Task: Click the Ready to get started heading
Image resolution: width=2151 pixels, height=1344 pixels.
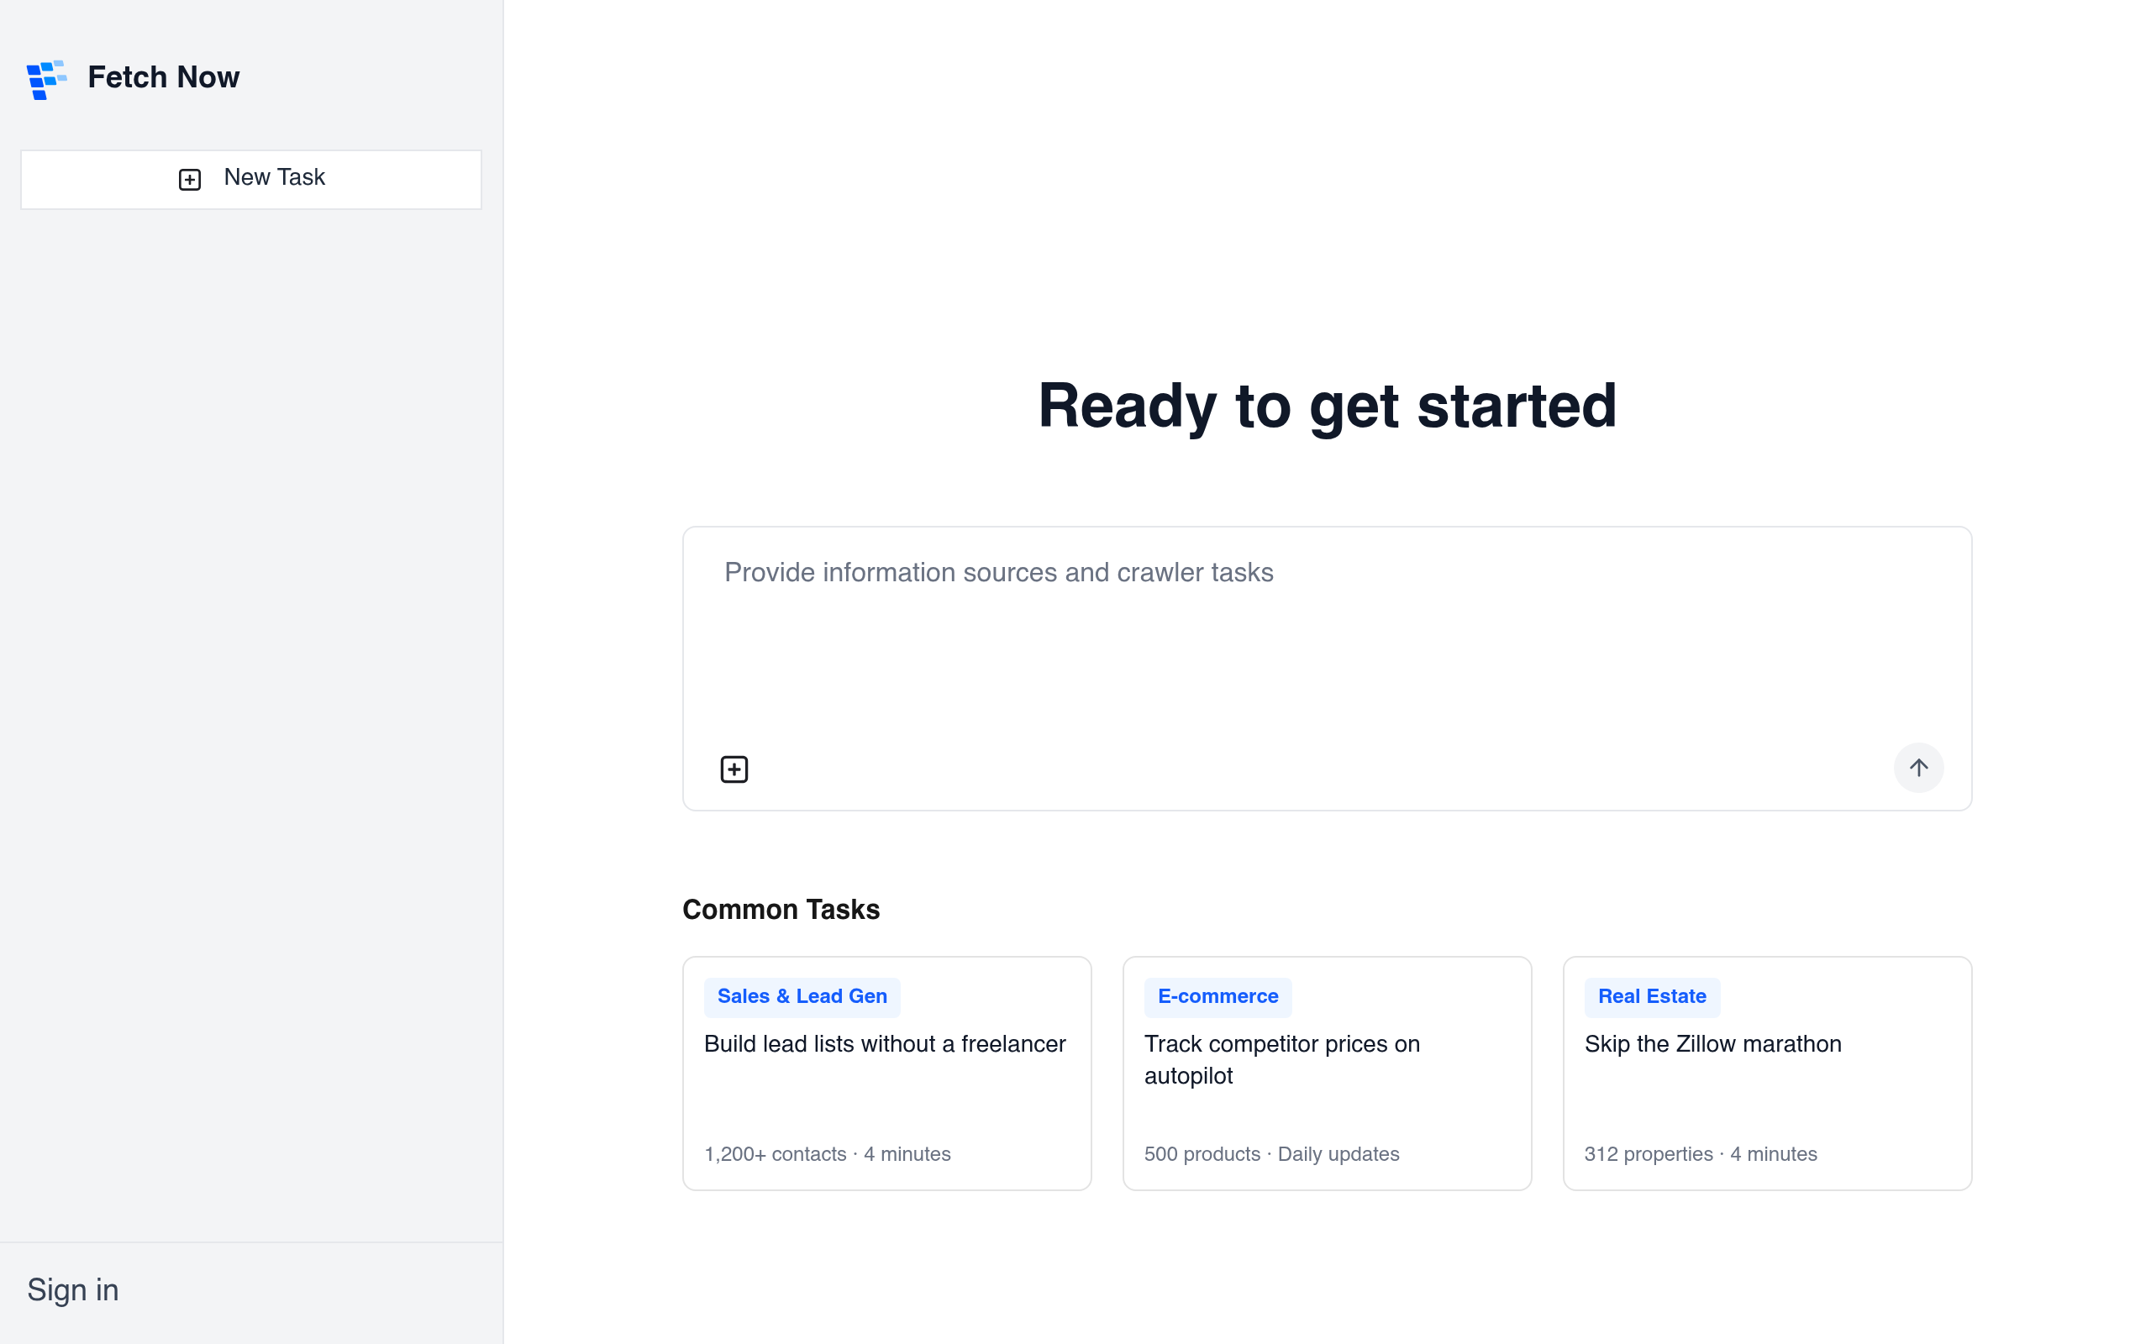Action: coord(1326,406)
